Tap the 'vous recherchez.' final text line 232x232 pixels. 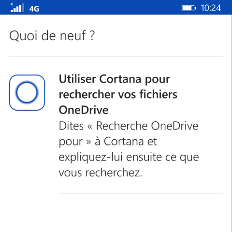tap(101, 173)
